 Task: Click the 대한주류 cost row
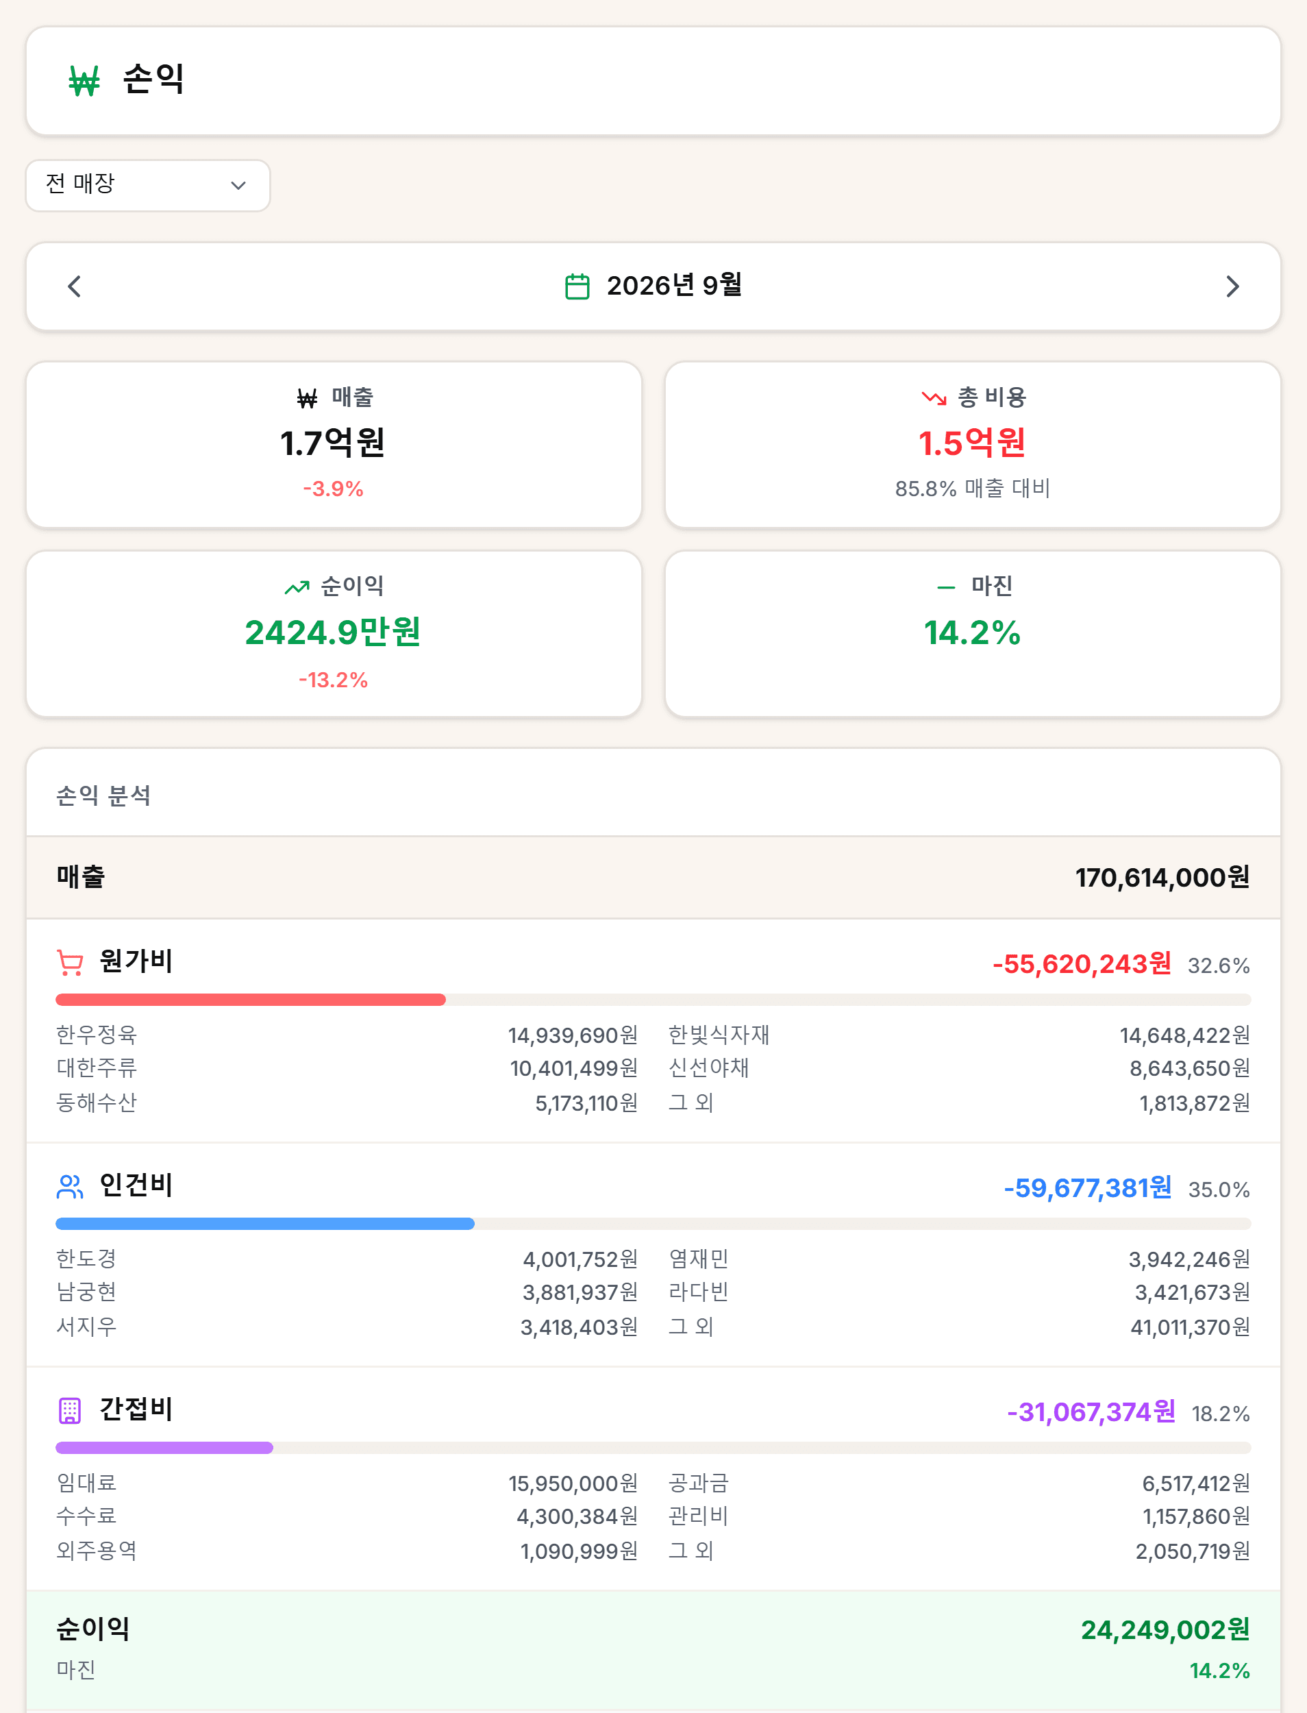[347, 1069]
